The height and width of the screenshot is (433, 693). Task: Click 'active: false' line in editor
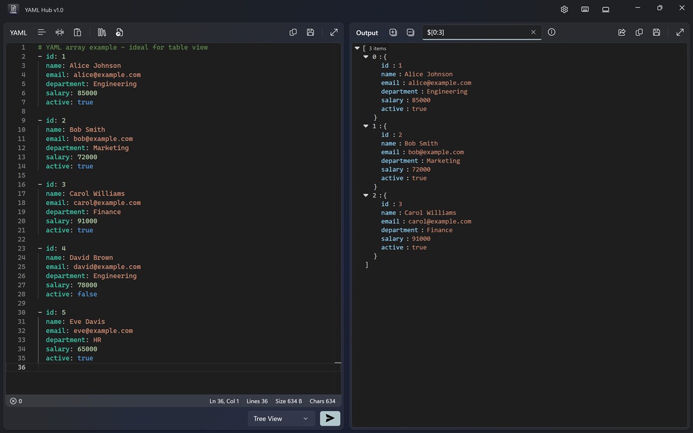(x=72, y=294)
